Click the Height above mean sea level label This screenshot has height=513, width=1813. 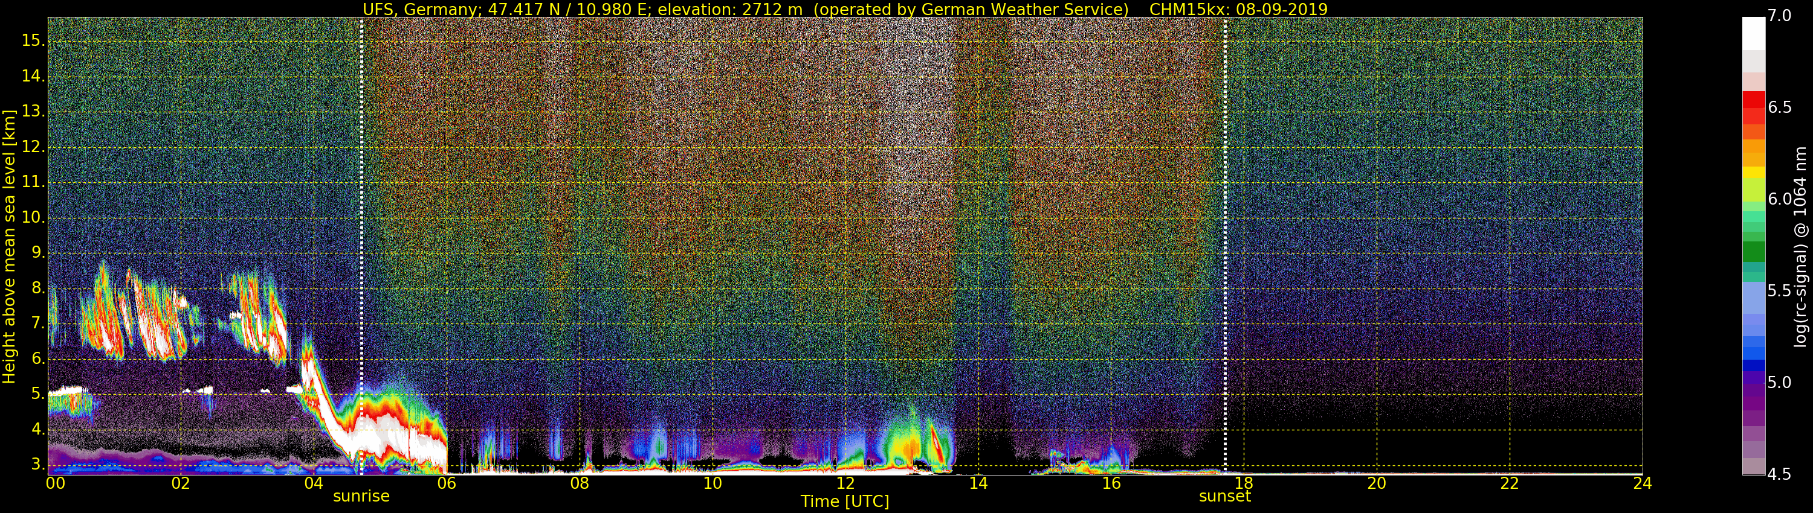(x=8, y=246)
